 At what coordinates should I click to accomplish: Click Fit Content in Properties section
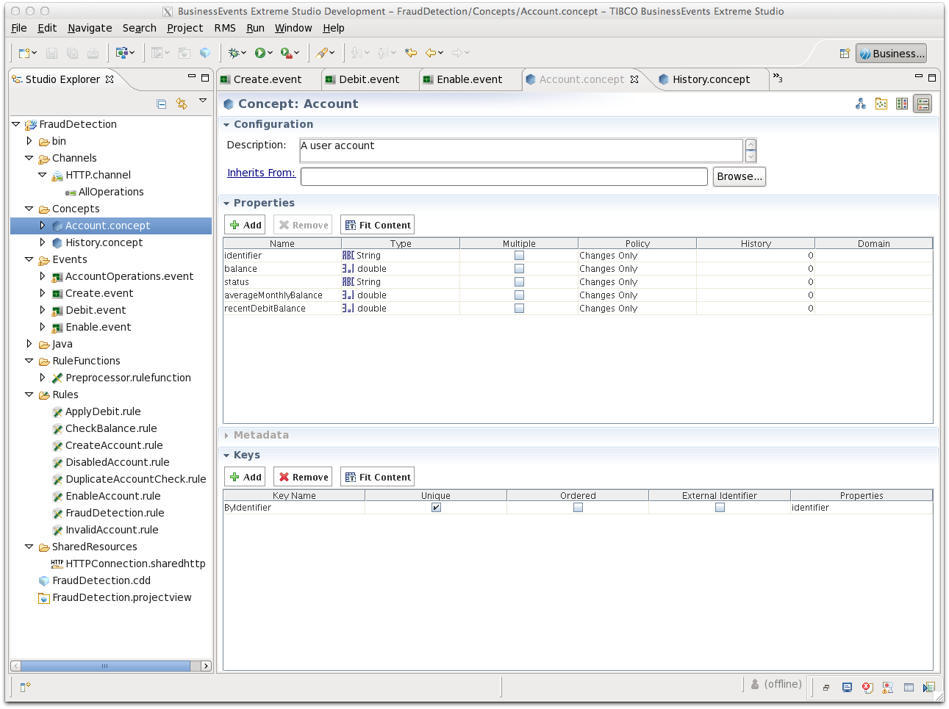pos(378,225)
